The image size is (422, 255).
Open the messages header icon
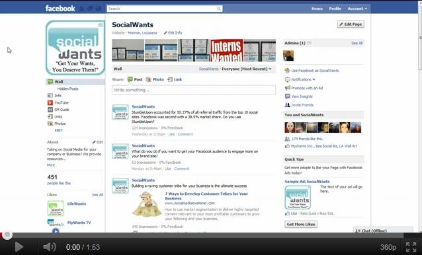point(90,9)
